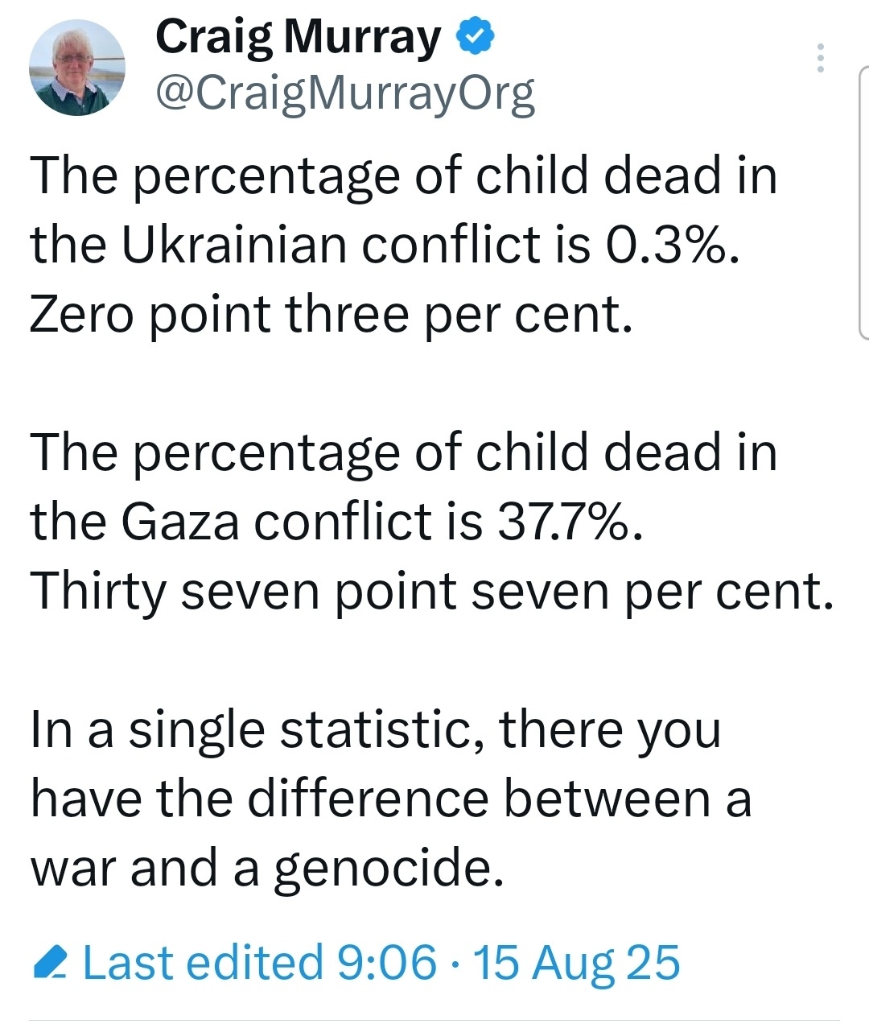Click the blue verified badge

[x=476, y=37]
